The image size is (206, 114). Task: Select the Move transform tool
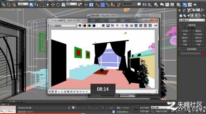tap(53, 5)
